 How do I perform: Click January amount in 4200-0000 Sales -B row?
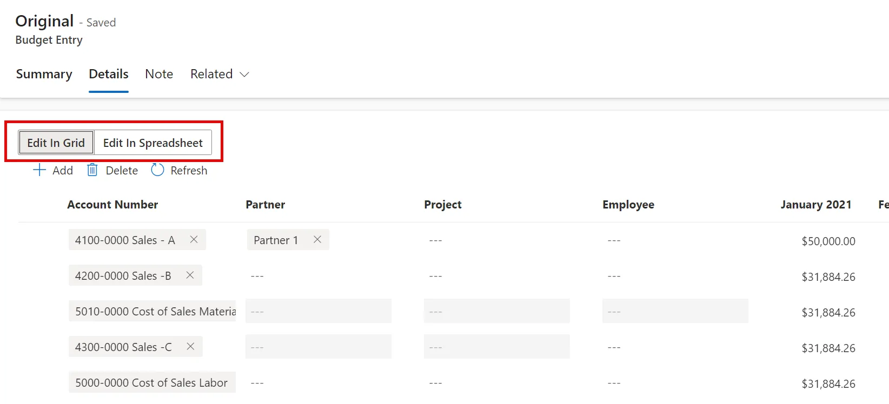click(x=828, y=277)
